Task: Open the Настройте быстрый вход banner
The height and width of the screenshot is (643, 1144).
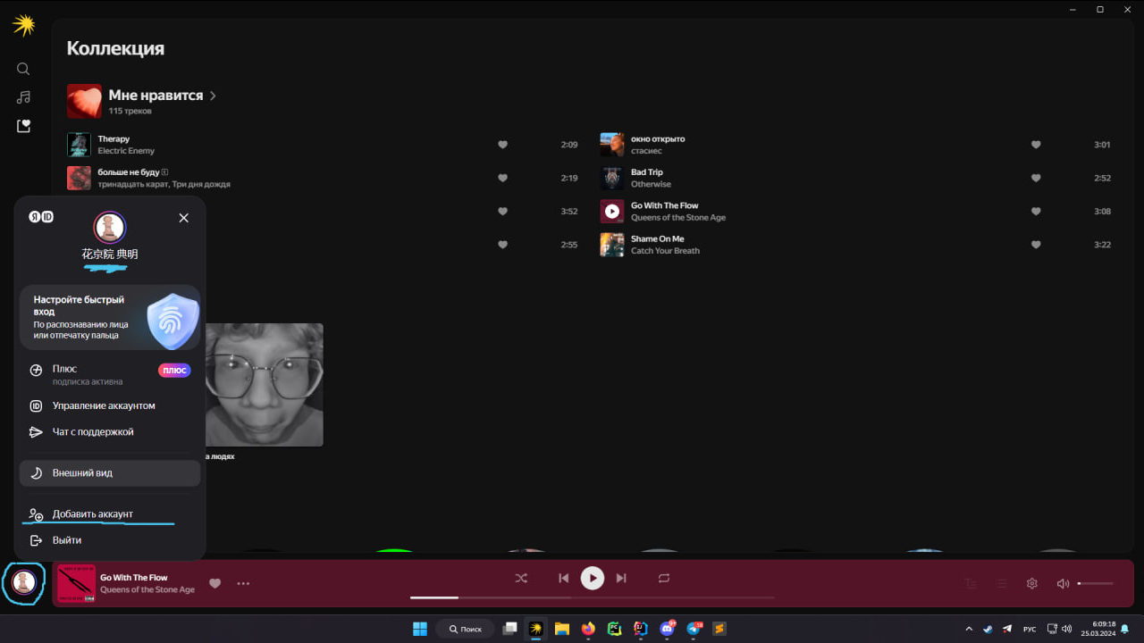Action: point(110,317)
